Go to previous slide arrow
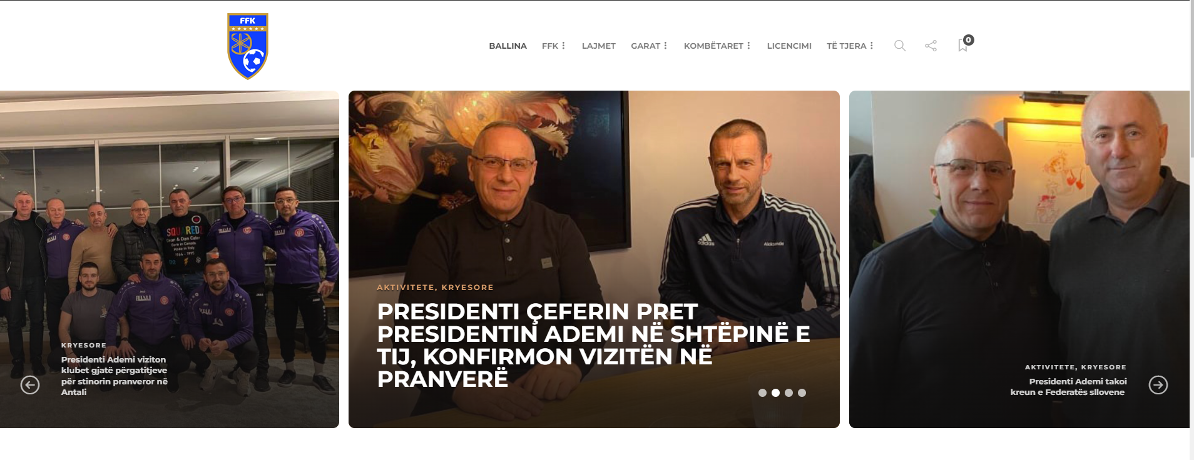Image resolution: width=1194 pixels, height=460 pixels. [x=30, y=385]
